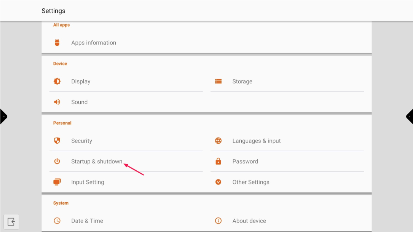Click the Input Setting monitor icon

pyautogui.click(x=57, y=182)
